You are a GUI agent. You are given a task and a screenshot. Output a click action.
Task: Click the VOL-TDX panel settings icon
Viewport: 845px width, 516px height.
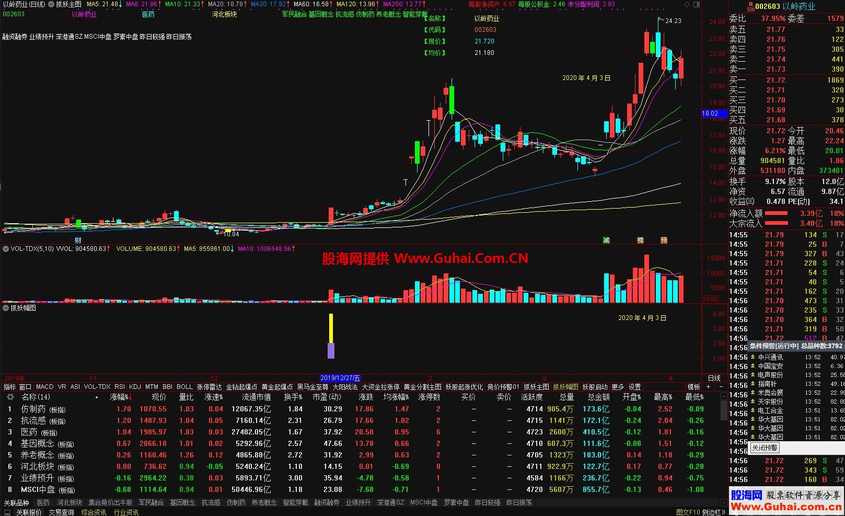tap(6, 249)
